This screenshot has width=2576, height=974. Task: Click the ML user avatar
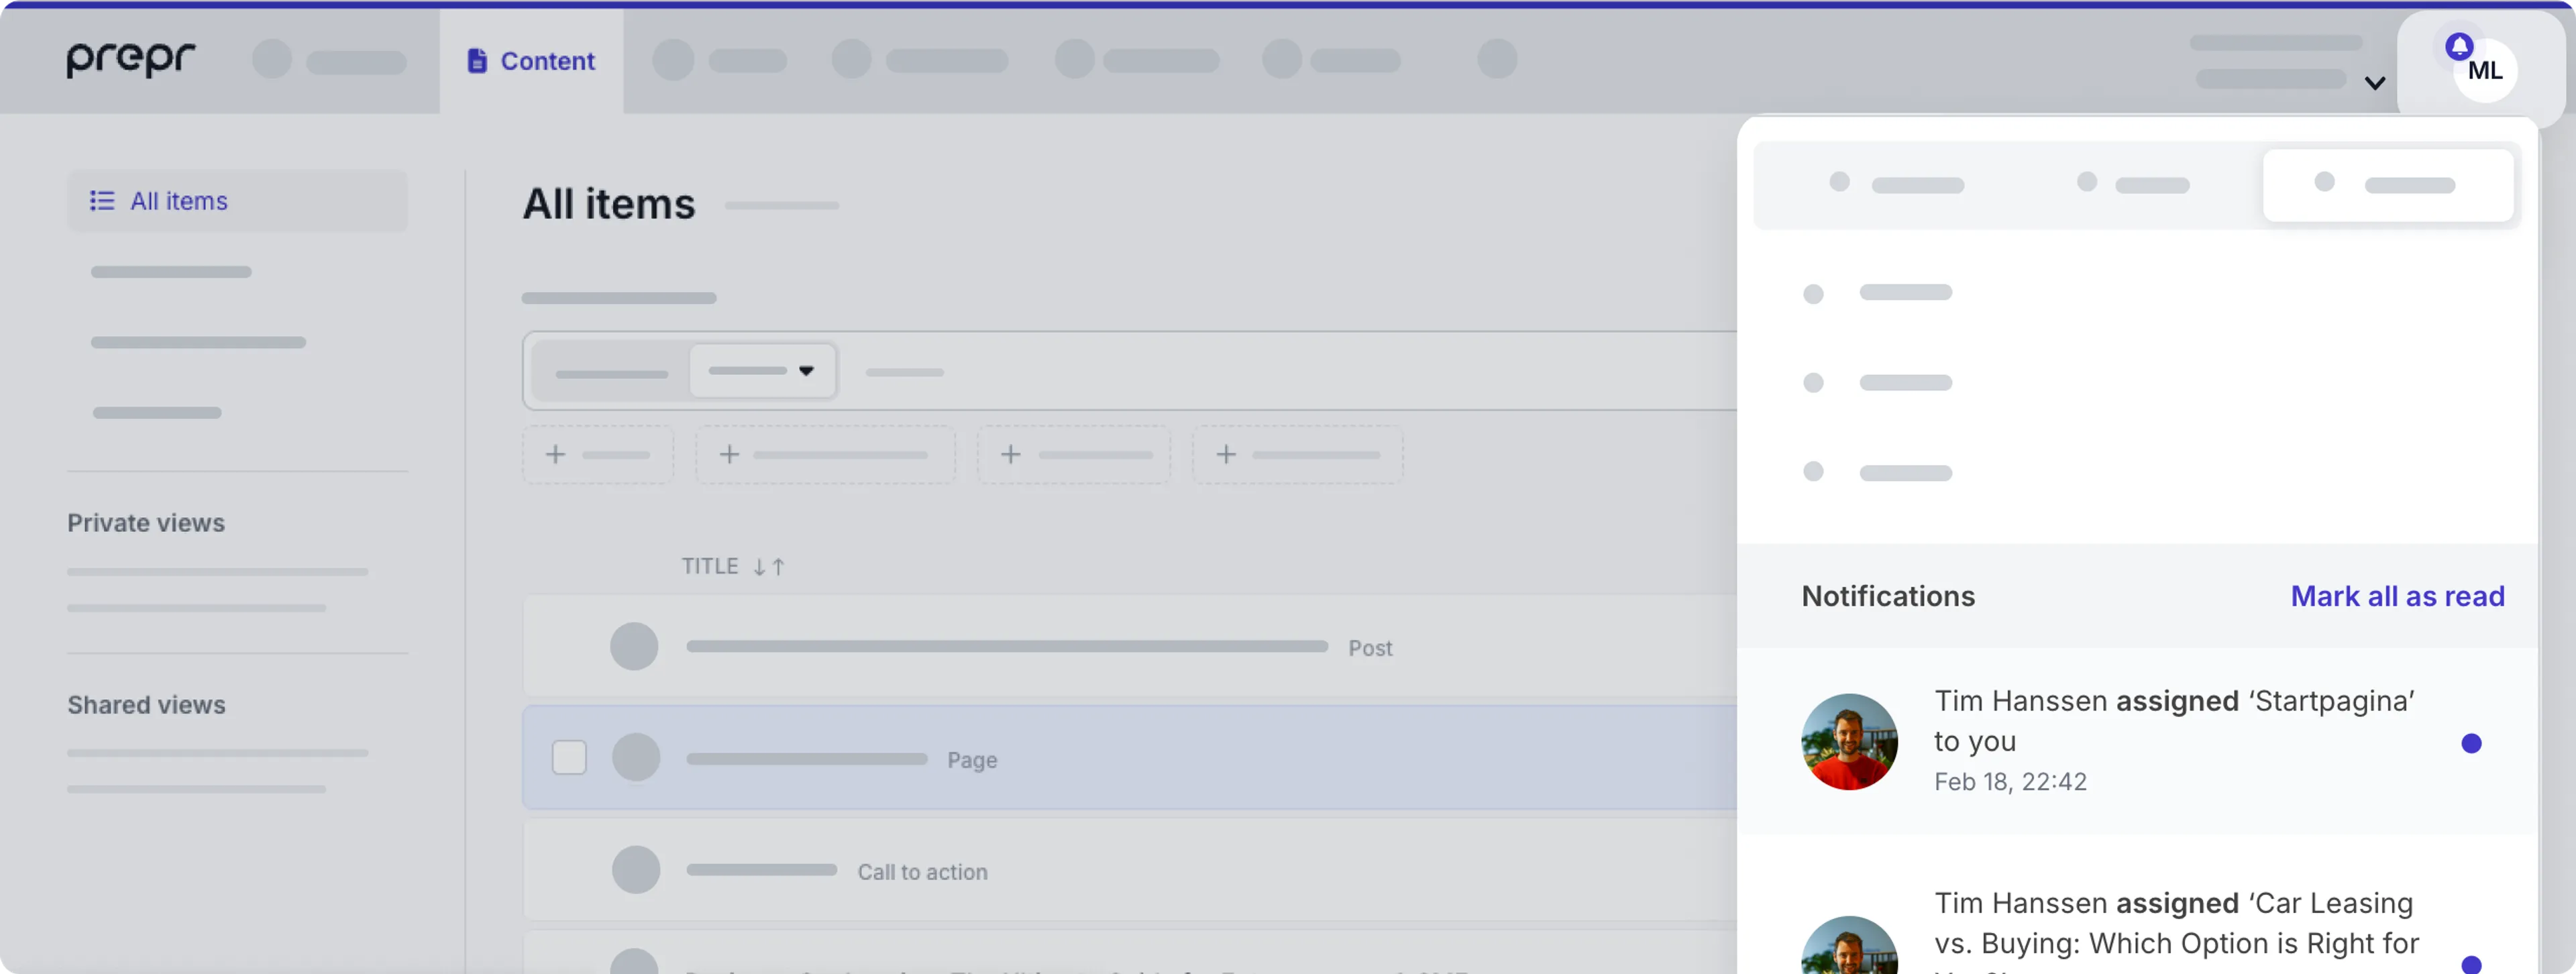(2485, 71)
